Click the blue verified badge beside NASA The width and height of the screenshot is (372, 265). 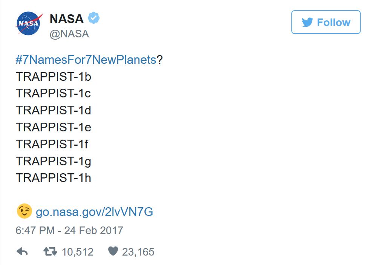94,18
